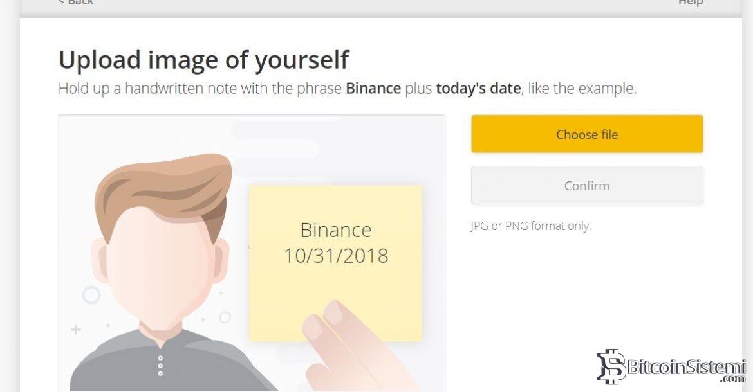753x392 pixels.
Task: Click the bold today's date phrase
Action: click(478, 89)
